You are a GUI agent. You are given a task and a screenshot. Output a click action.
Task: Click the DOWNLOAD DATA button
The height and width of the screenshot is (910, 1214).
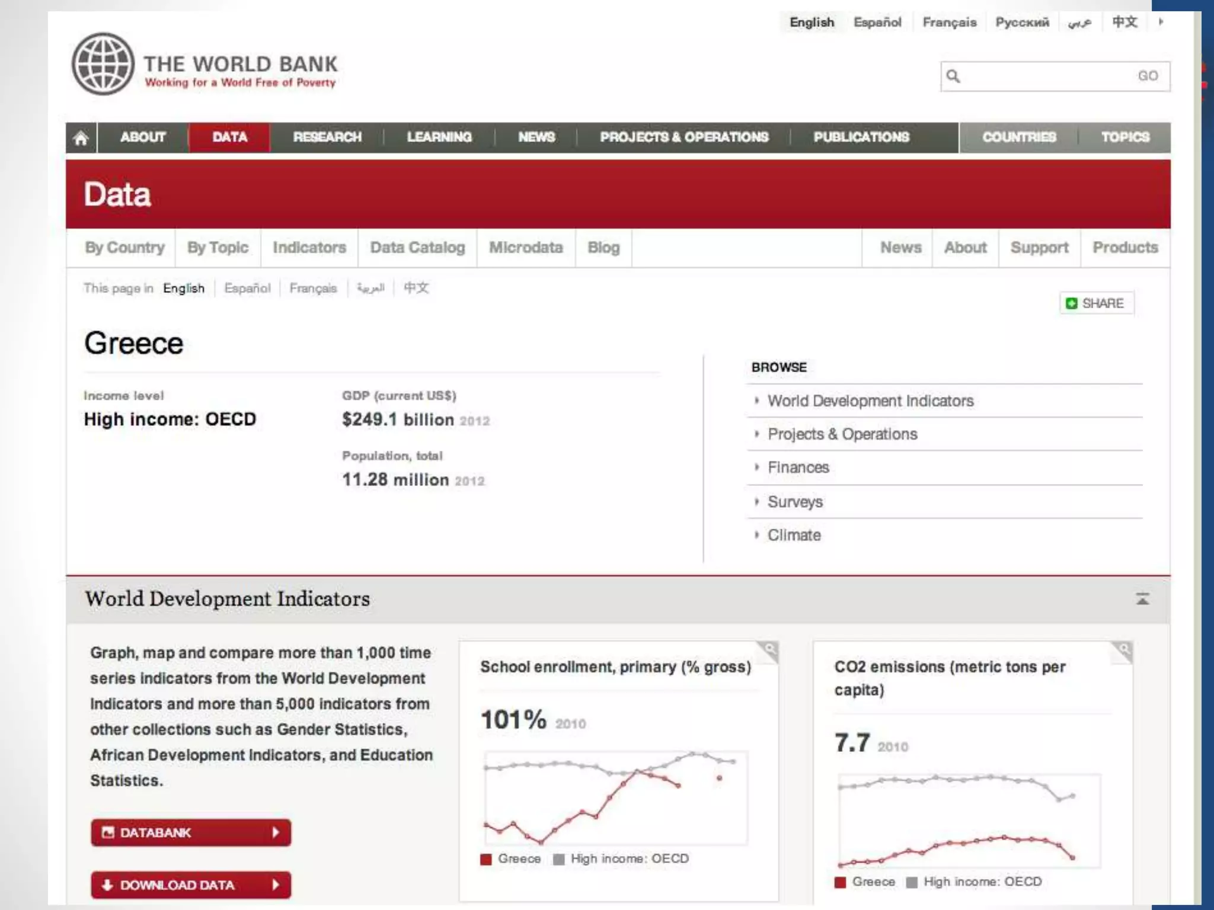[x=190, y=885]
